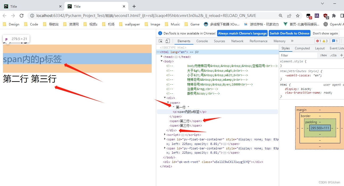
Task: Click the forward navigation arrow
Action: pyautogui.click(x=13, y=16)
